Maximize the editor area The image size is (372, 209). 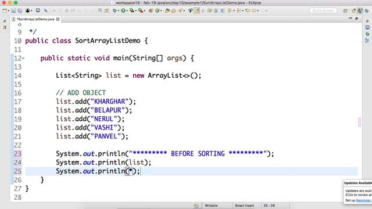[356, 19]
